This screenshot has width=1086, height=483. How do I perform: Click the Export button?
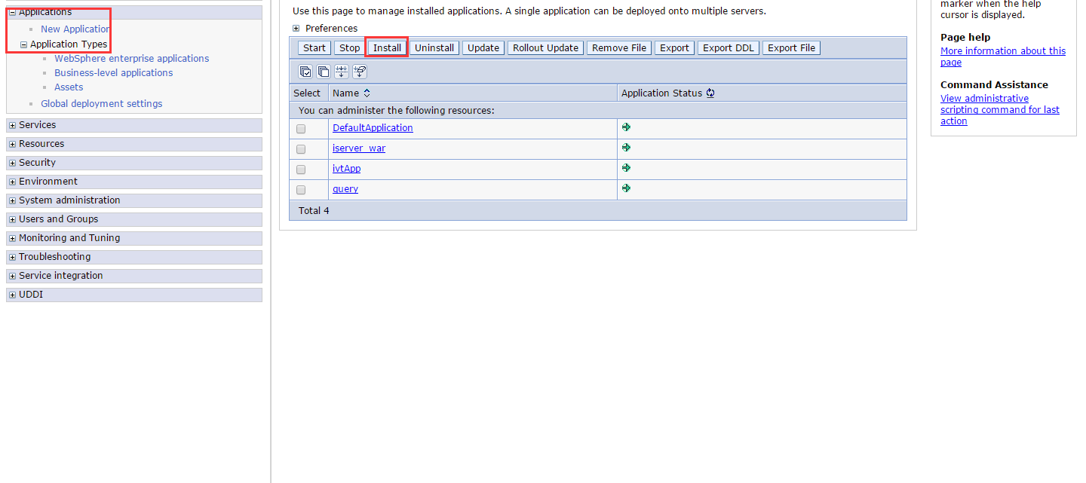pos(674,47)
